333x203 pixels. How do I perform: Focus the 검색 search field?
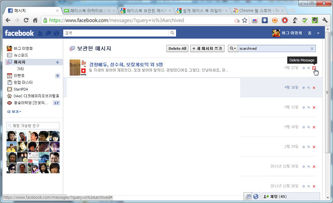tap(116, 33)
